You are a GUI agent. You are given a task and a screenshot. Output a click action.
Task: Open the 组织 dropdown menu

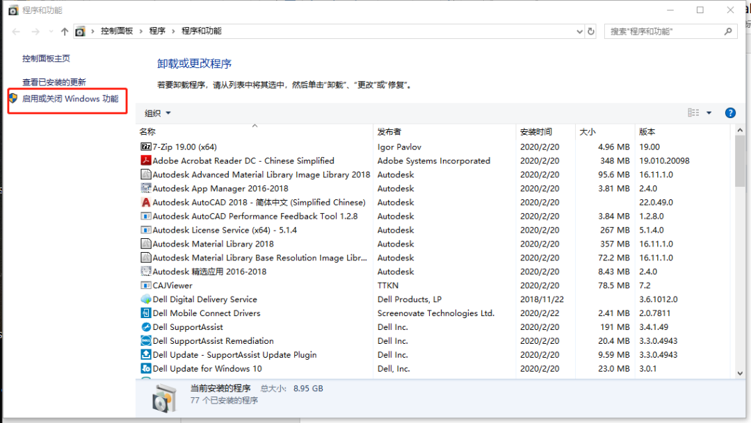[x=158, y=113]
